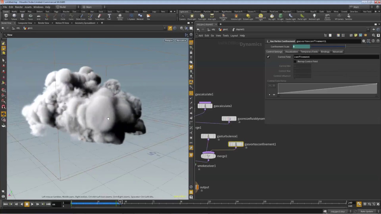Image resolution: width=381 pixels, height=214 pixels.
Task: Add an Environment Light from the shelf
Action: point(261,17)
